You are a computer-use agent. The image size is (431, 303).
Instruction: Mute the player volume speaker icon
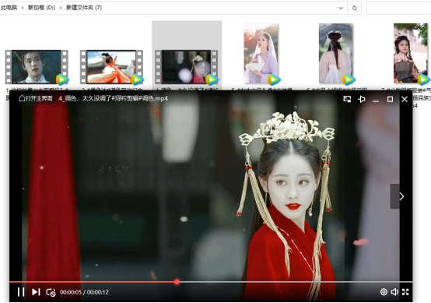click(x=394, y=292)
